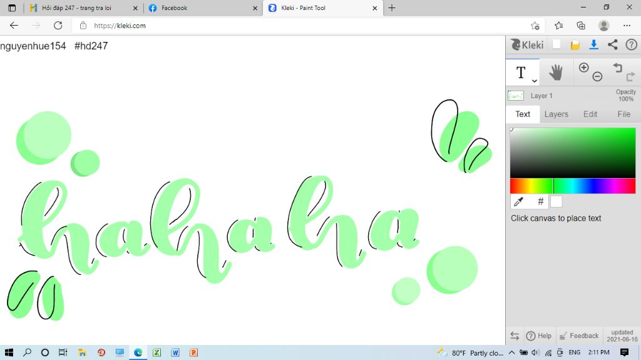This screenshot has width=641, height=360.
Task: Share the drawing via share icon
Action: 612,44
